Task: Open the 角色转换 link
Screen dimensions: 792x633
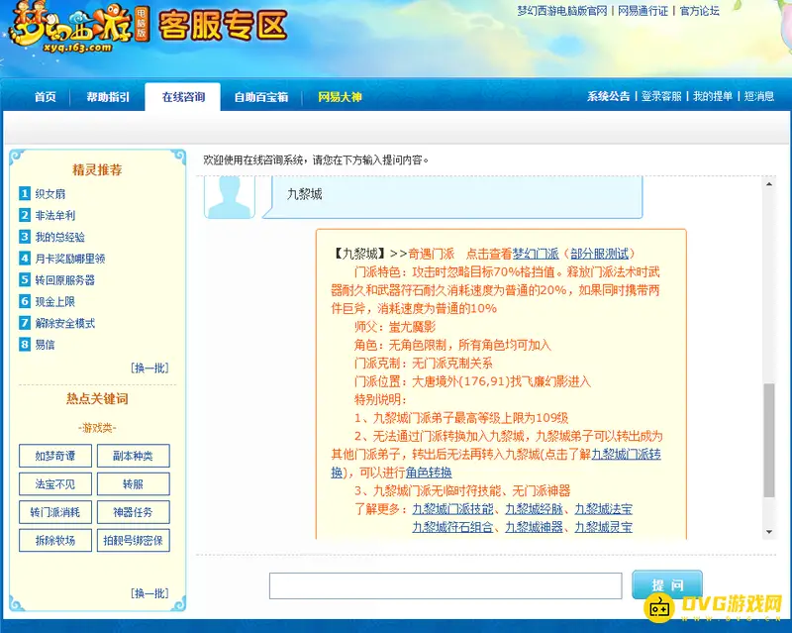Action: tap(429, 473)
